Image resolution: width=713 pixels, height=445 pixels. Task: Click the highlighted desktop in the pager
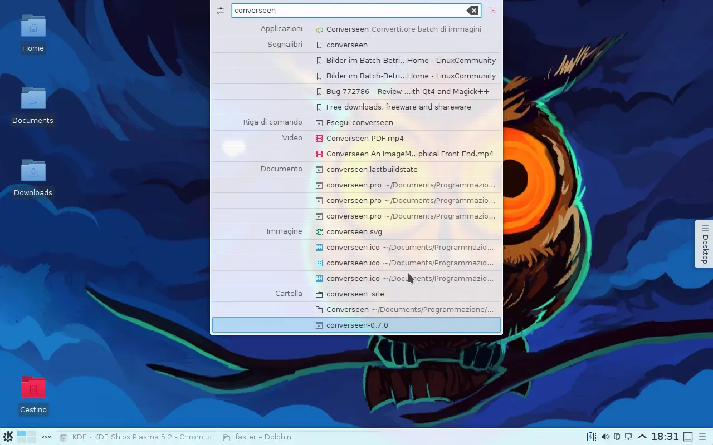(22, 434)
